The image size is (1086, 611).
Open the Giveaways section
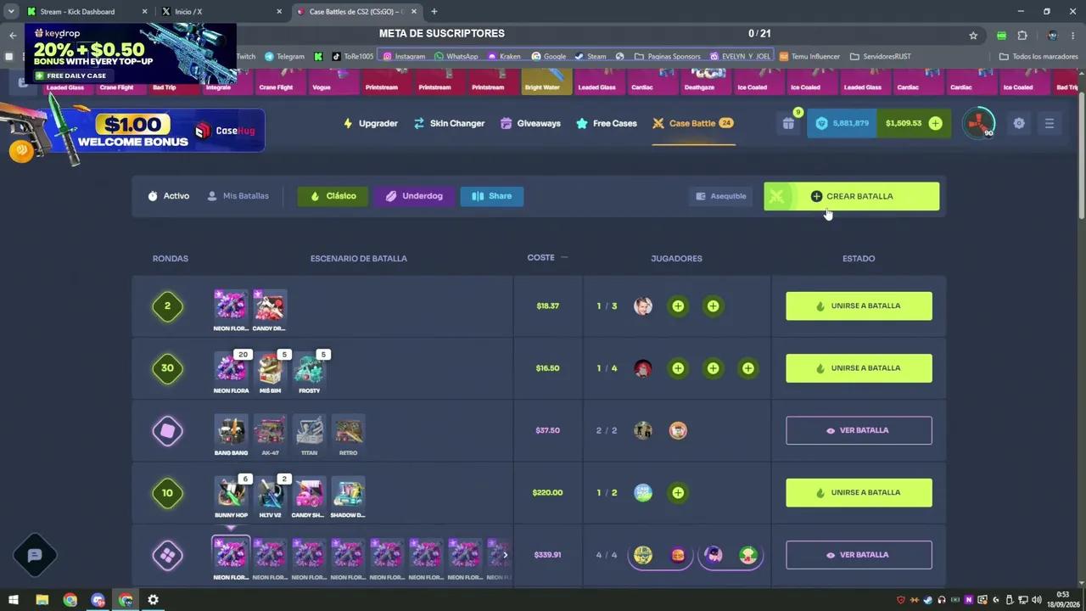click(530, 124)
